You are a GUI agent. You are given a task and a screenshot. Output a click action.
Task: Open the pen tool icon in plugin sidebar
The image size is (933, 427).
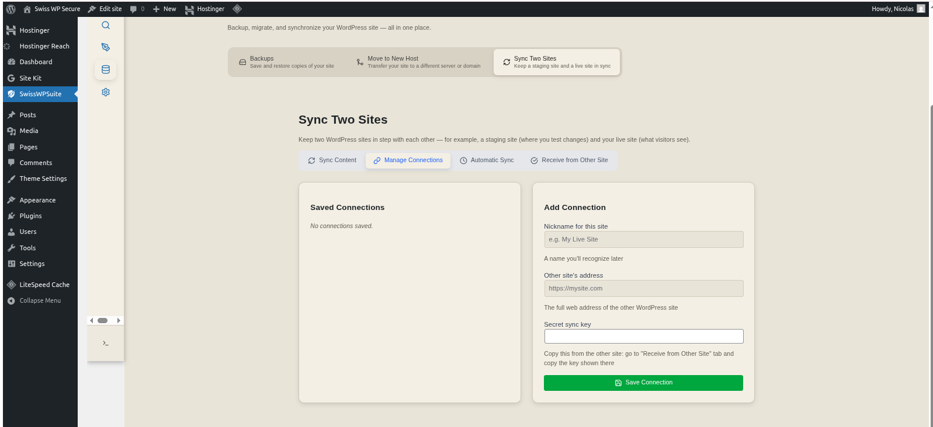click(x=106, y=47)
